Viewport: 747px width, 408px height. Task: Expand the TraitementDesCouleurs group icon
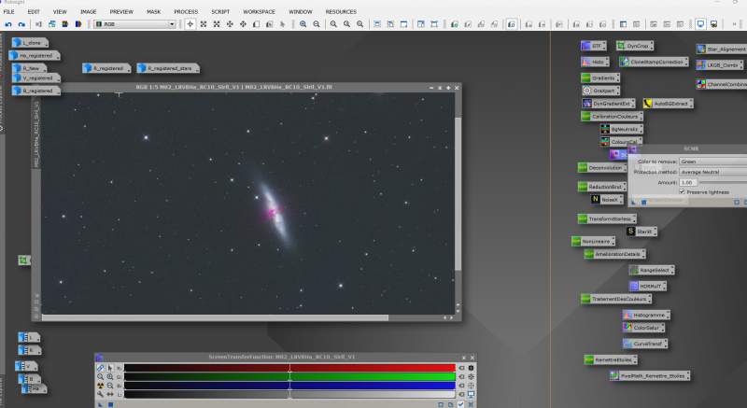(x=616, y=299)
